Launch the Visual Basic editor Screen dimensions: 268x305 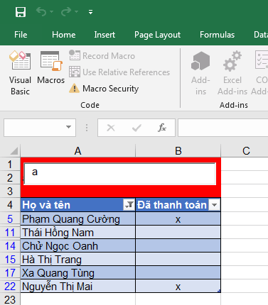20,72
